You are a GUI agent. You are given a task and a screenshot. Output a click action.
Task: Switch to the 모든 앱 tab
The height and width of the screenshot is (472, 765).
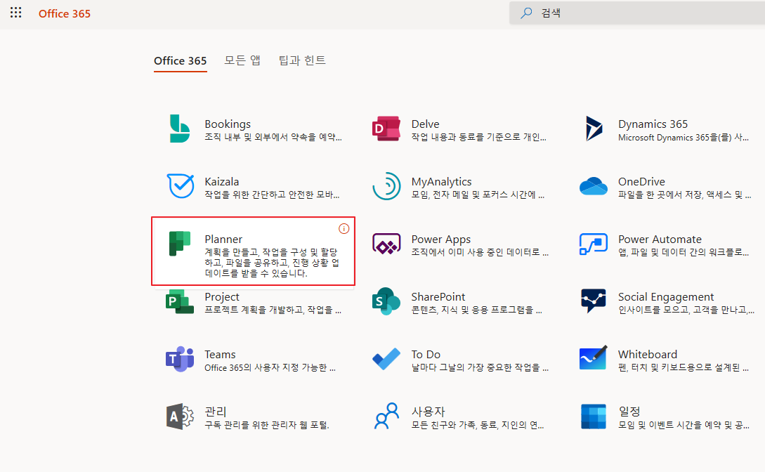pyautogui.click(x=242, y=60)
